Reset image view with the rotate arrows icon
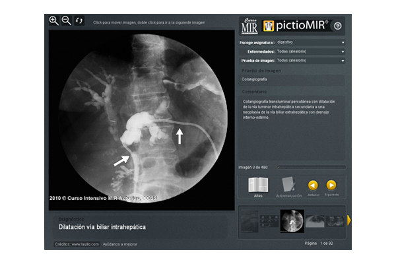The width and height of the screenshot is (396, 264). tap(79, 20)
